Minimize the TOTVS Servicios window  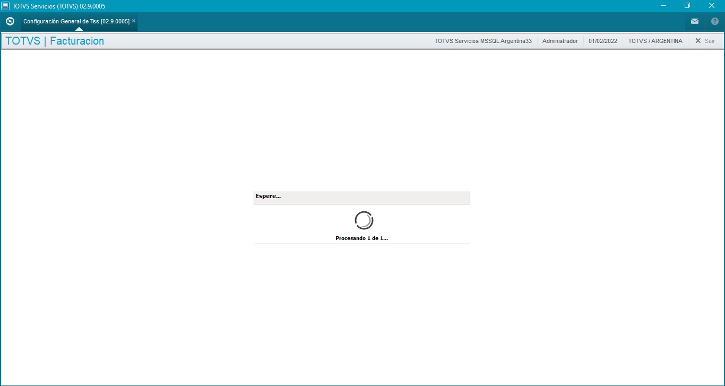click(663, 6)
